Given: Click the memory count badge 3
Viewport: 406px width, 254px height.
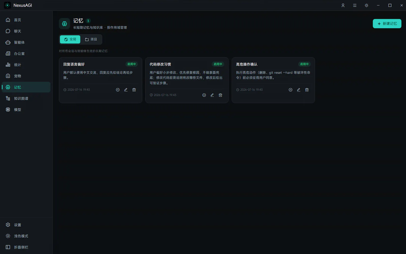Looking at the screenshot, I should [x=88, y=21].
